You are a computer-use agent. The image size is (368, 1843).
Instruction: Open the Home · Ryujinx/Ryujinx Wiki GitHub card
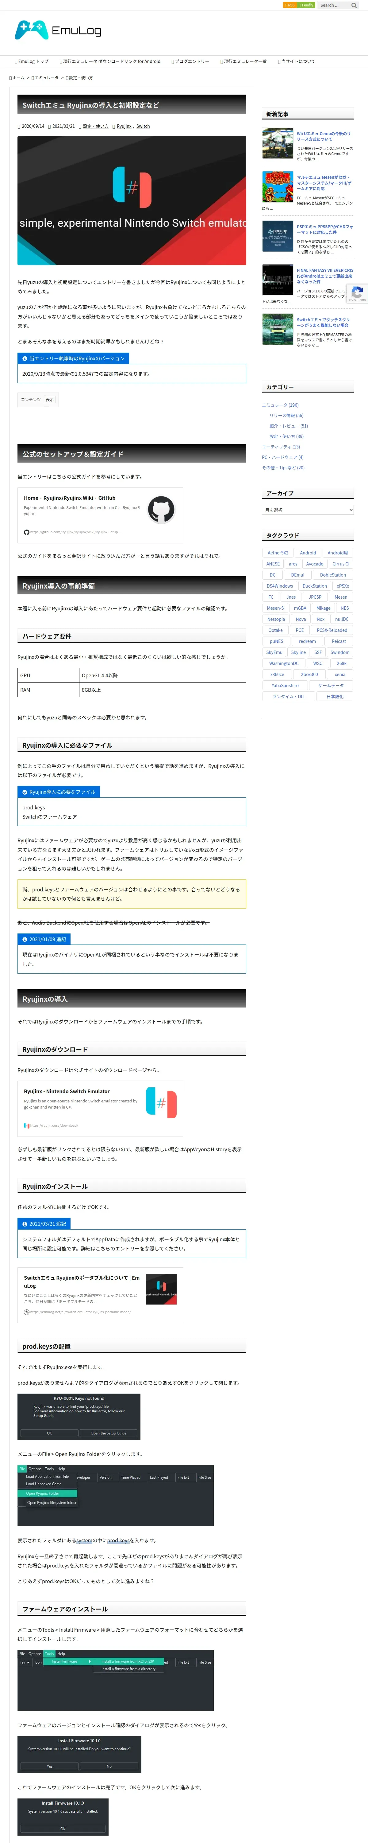pos(100,515)
